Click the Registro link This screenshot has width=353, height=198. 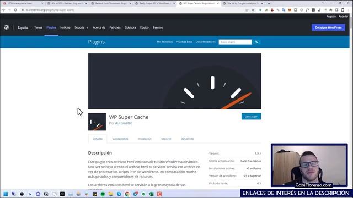point(331,16)
